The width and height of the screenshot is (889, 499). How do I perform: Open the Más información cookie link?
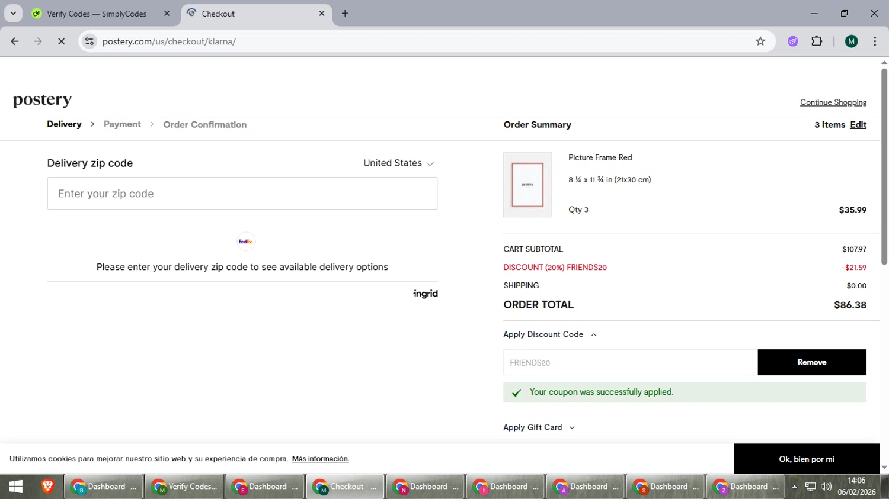[321, 459]
